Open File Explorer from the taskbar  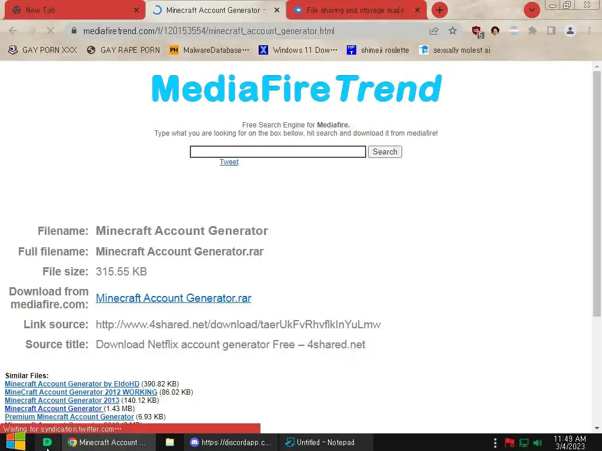(169, 442)
